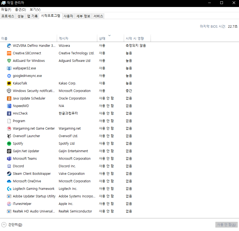Open the 보기(V) menu
Viewport: 239px width, 231px height.
(35, 9)
